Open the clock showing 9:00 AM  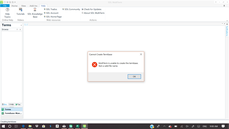214,126
